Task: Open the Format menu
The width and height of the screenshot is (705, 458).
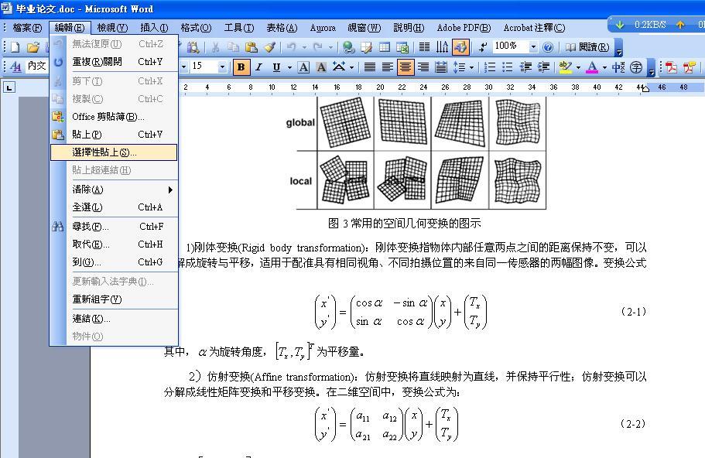Action: point(196,28)
